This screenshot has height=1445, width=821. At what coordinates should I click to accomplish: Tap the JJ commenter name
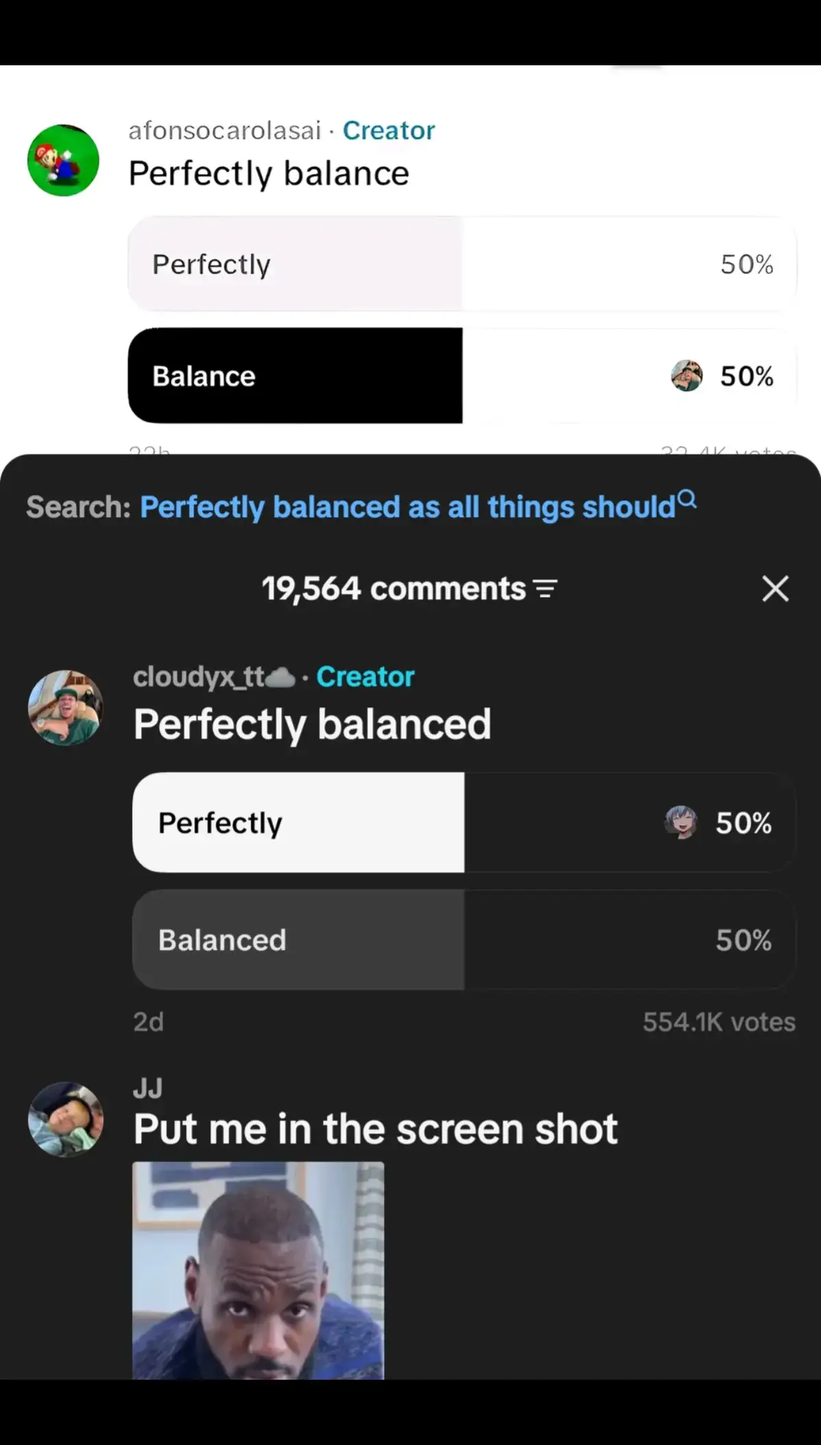point(148,1088)
